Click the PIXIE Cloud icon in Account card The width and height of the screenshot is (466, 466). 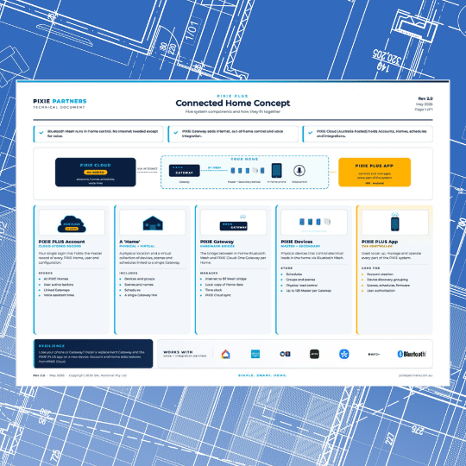72,224
